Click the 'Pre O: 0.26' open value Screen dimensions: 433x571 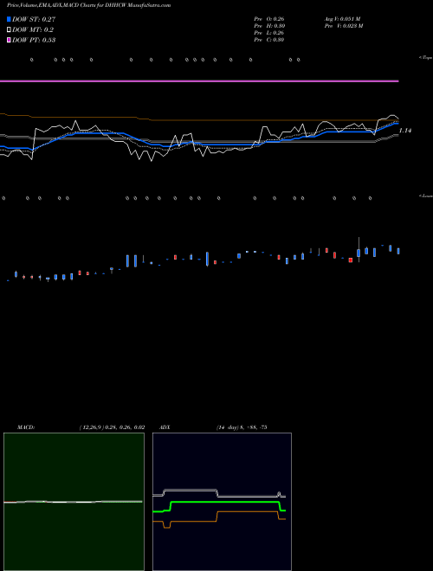(x=269, y=18)
